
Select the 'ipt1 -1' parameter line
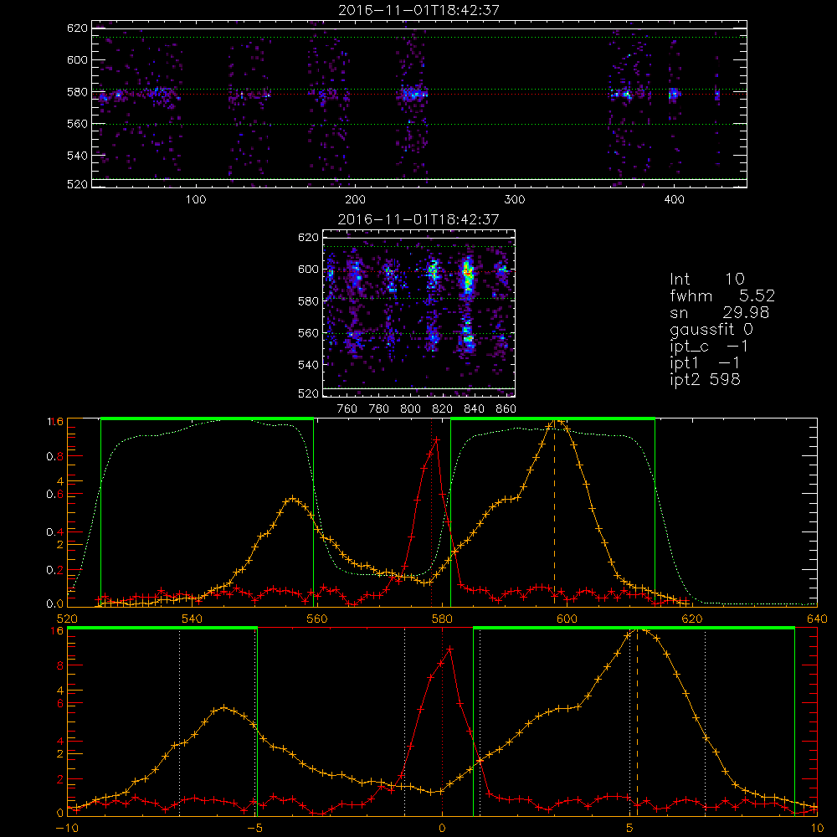point(705,363)
